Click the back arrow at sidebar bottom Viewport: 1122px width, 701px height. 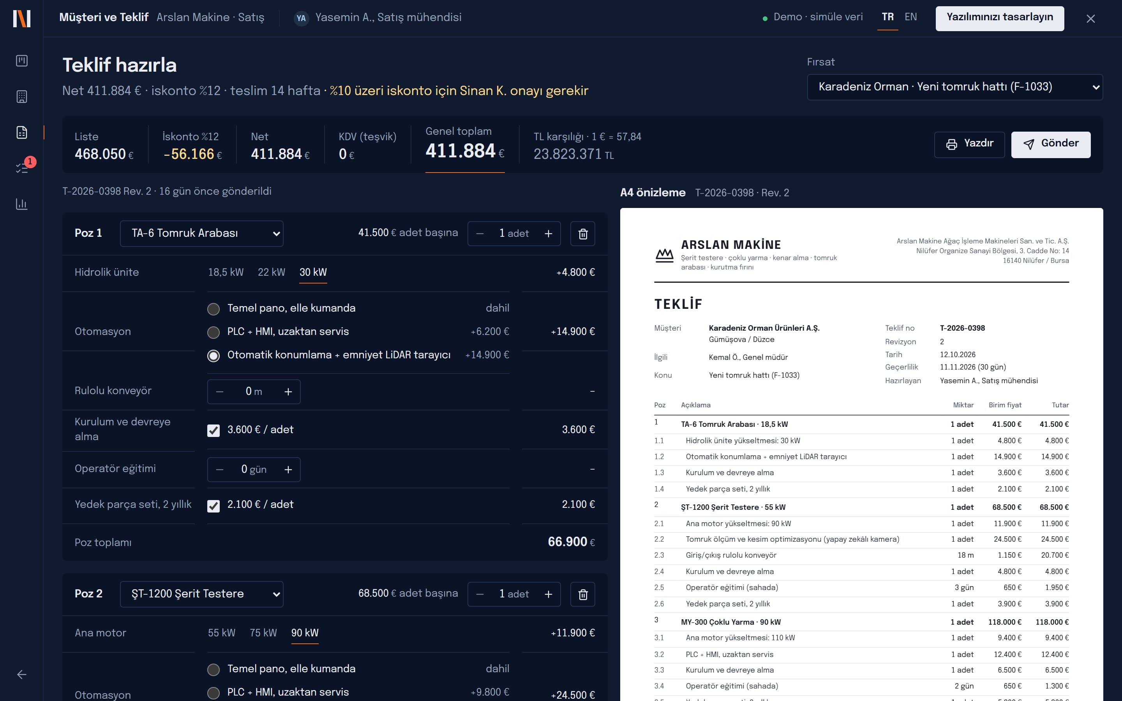(x=22, y=675)
